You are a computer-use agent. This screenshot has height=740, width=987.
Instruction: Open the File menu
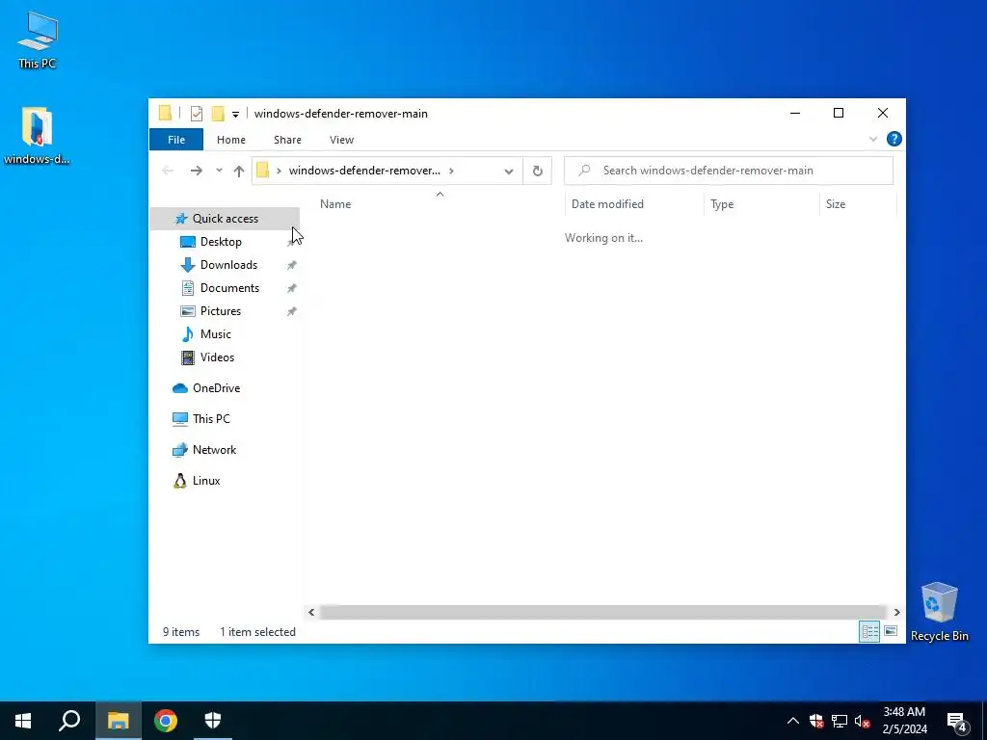(x=176, y=140)
